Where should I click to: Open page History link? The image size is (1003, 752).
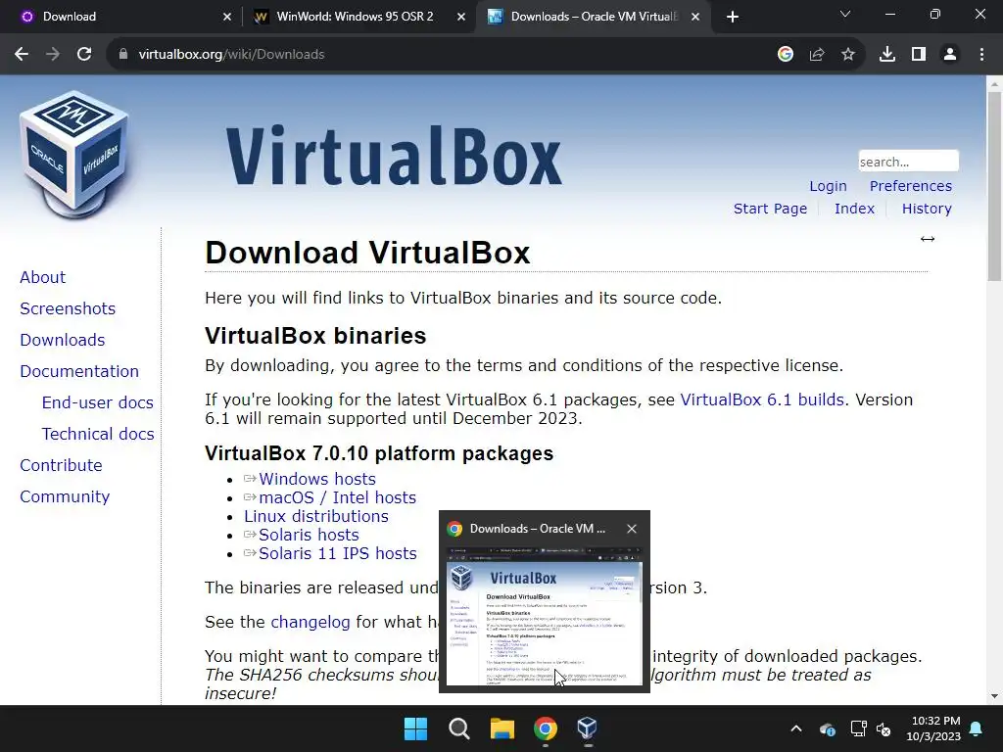point(927,209)
